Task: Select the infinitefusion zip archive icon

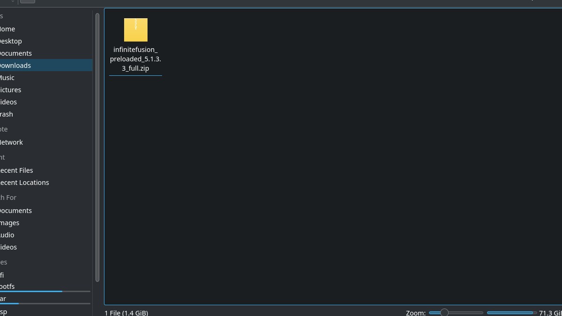Action: 136,30
